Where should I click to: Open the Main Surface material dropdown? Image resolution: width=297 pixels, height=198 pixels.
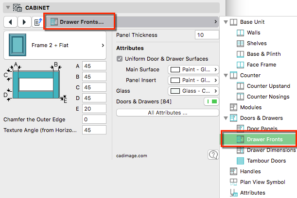[193, 69]
